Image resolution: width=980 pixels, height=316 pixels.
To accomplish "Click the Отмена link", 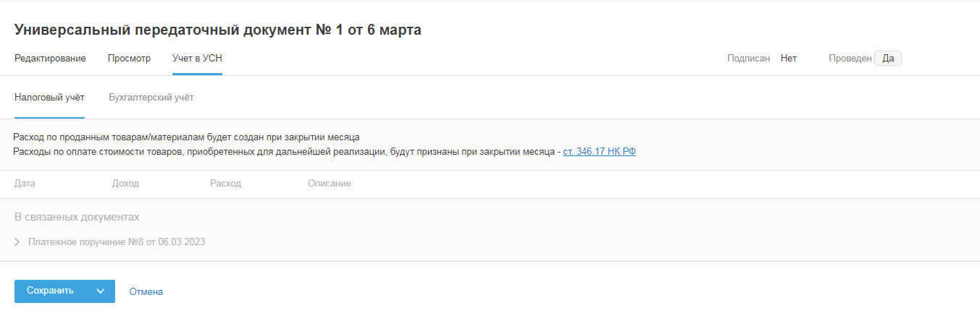I will (146, 292).
